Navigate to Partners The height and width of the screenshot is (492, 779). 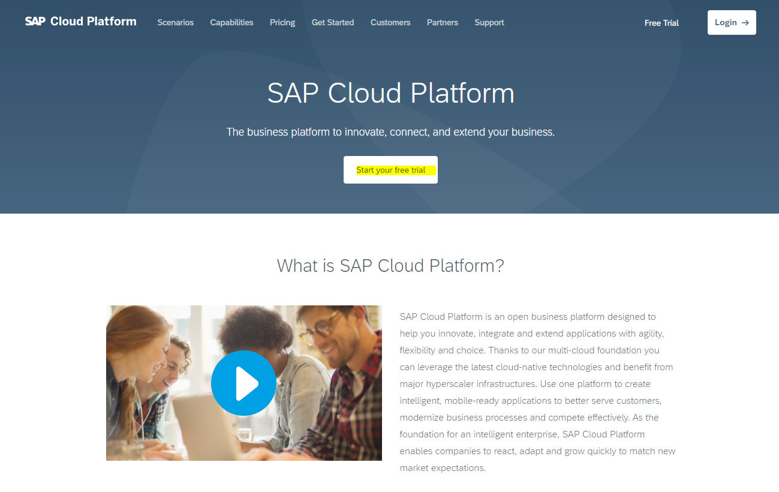click(x=443, y=22)
